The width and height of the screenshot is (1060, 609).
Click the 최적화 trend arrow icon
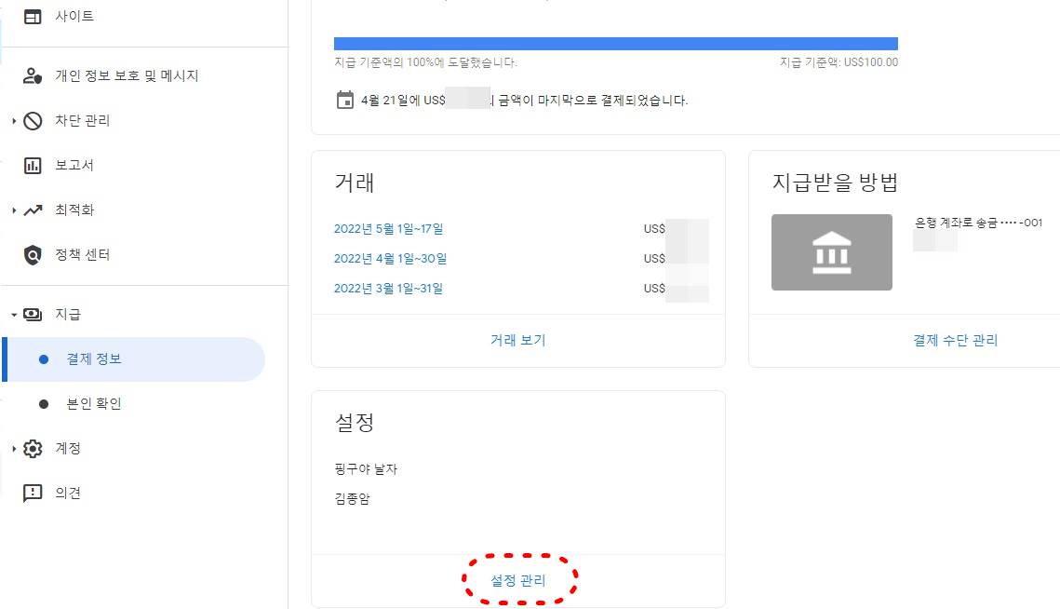33,210
